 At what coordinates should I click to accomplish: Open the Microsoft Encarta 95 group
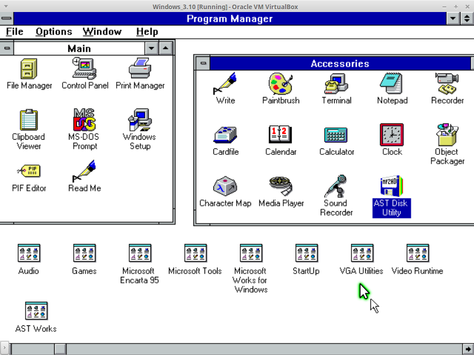(140, 254)
